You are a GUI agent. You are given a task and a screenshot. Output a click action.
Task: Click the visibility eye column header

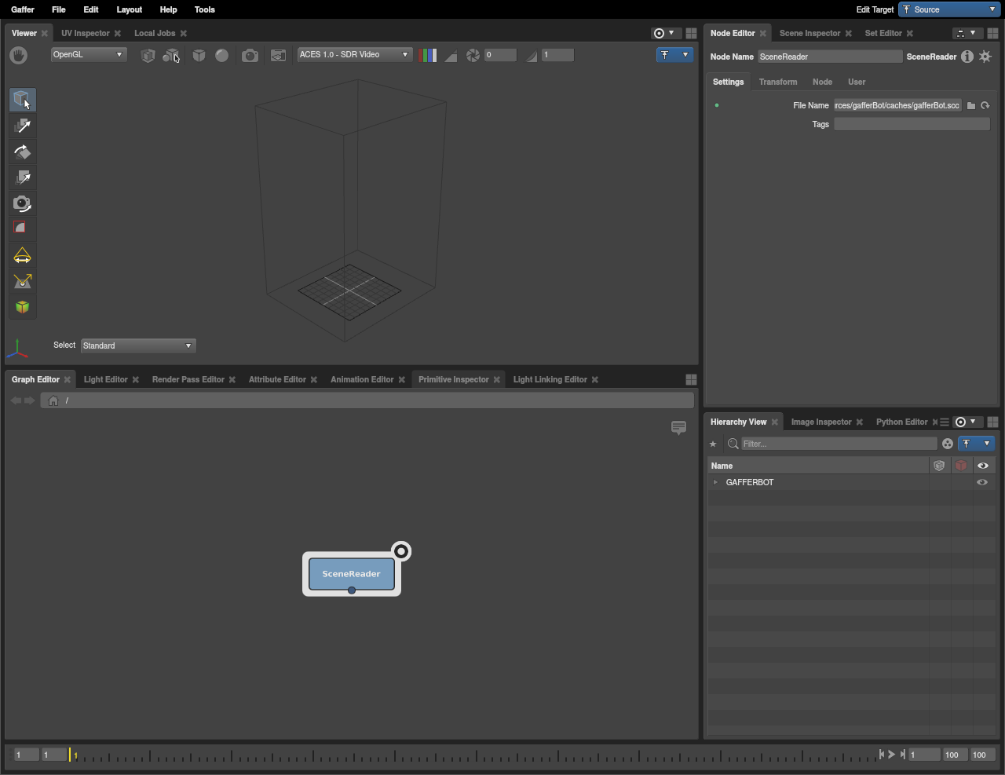(983, 466)
